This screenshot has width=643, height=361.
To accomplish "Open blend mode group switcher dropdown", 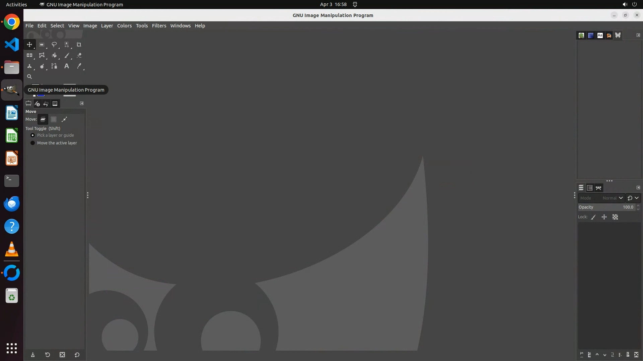I will pyautogui.click(x=633, y=198).
